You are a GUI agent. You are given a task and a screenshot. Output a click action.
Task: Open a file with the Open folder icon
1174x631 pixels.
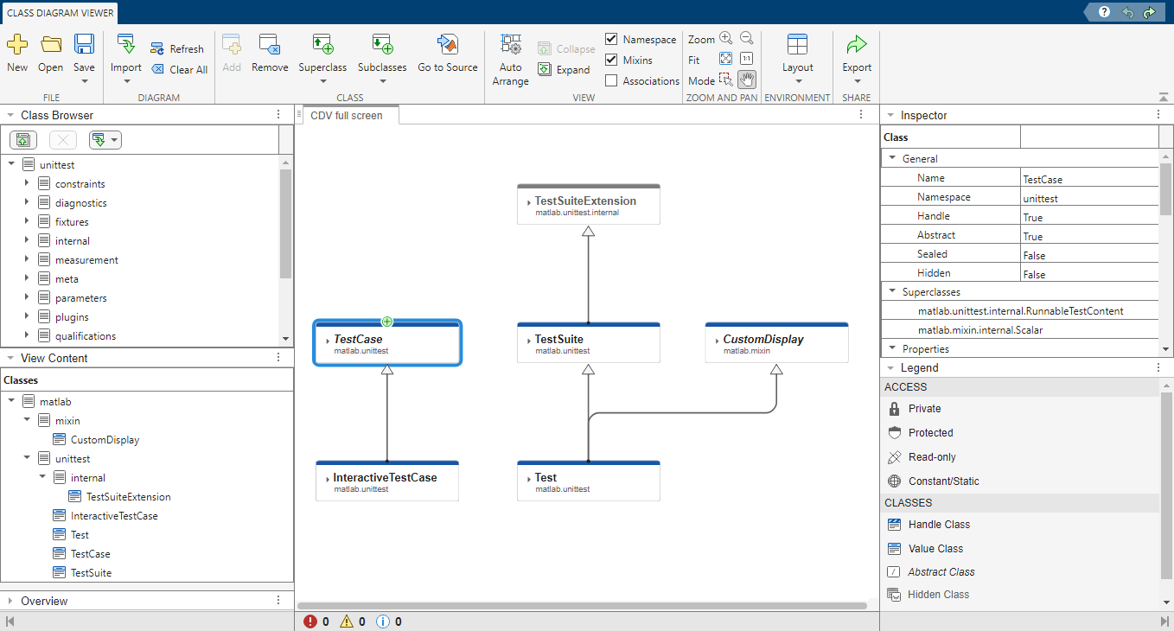pyautogui.click(x=51, y=44)
